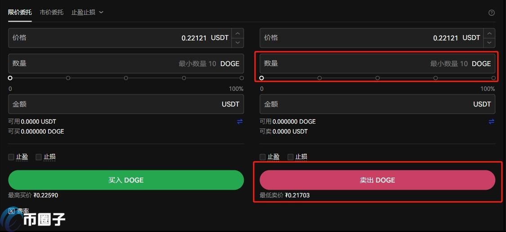Increase the buy price with up arrow
This screenshot has height=232, width=506.
(238, 33)
